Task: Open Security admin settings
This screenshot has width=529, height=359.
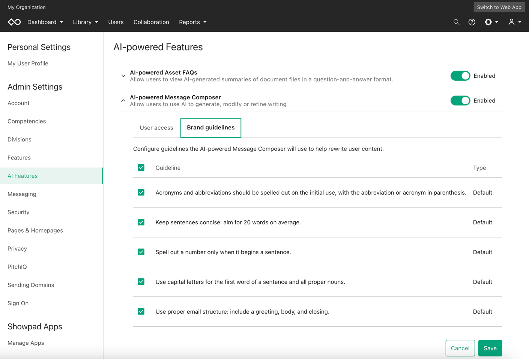Action: pyautogui.click(x=18, y=212)
